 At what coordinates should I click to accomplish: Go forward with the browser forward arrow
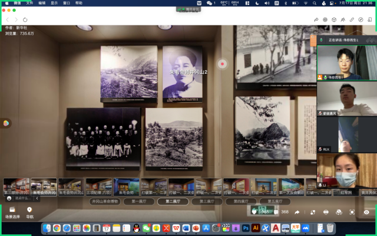(x=16, y=19)
